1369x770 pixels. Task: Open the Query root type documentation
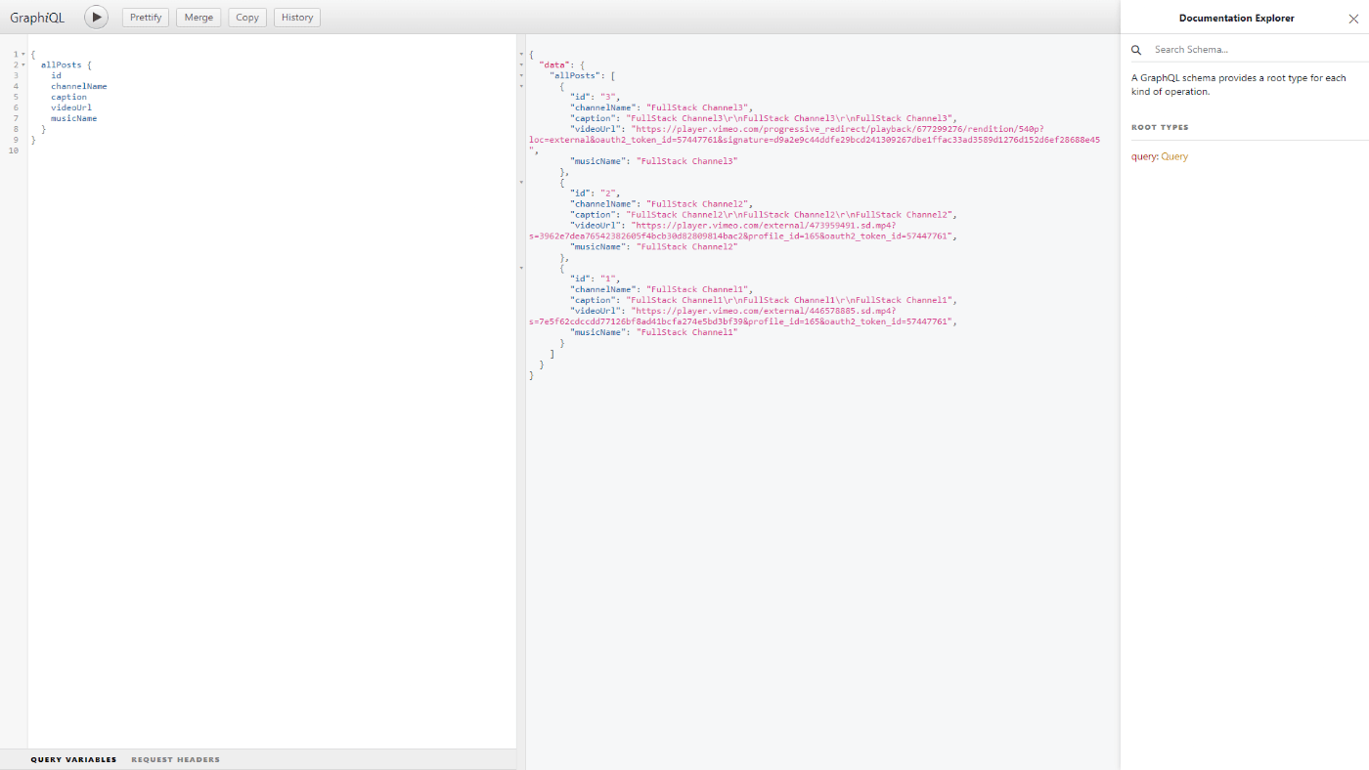pyautogui.click(x=1173, y=155)
